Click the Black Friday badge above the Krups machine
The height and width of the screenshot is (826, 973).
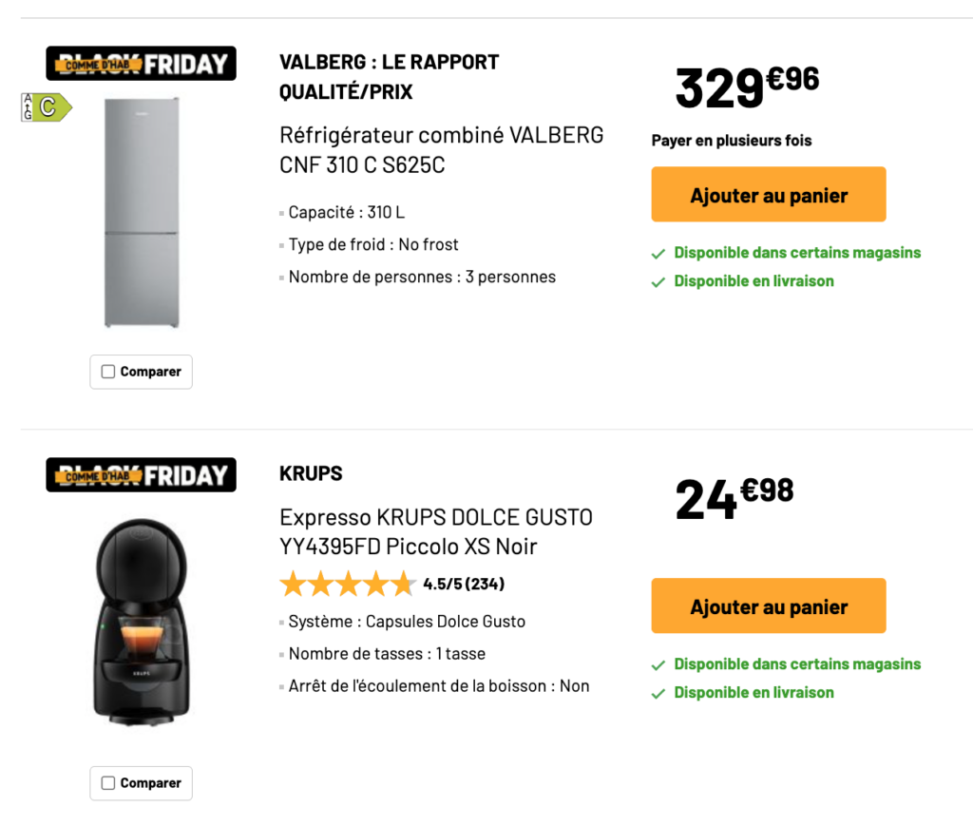141,475
